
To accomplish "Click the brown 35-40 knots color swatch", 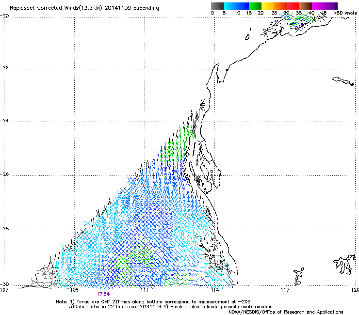I will [x=306, y=6].
